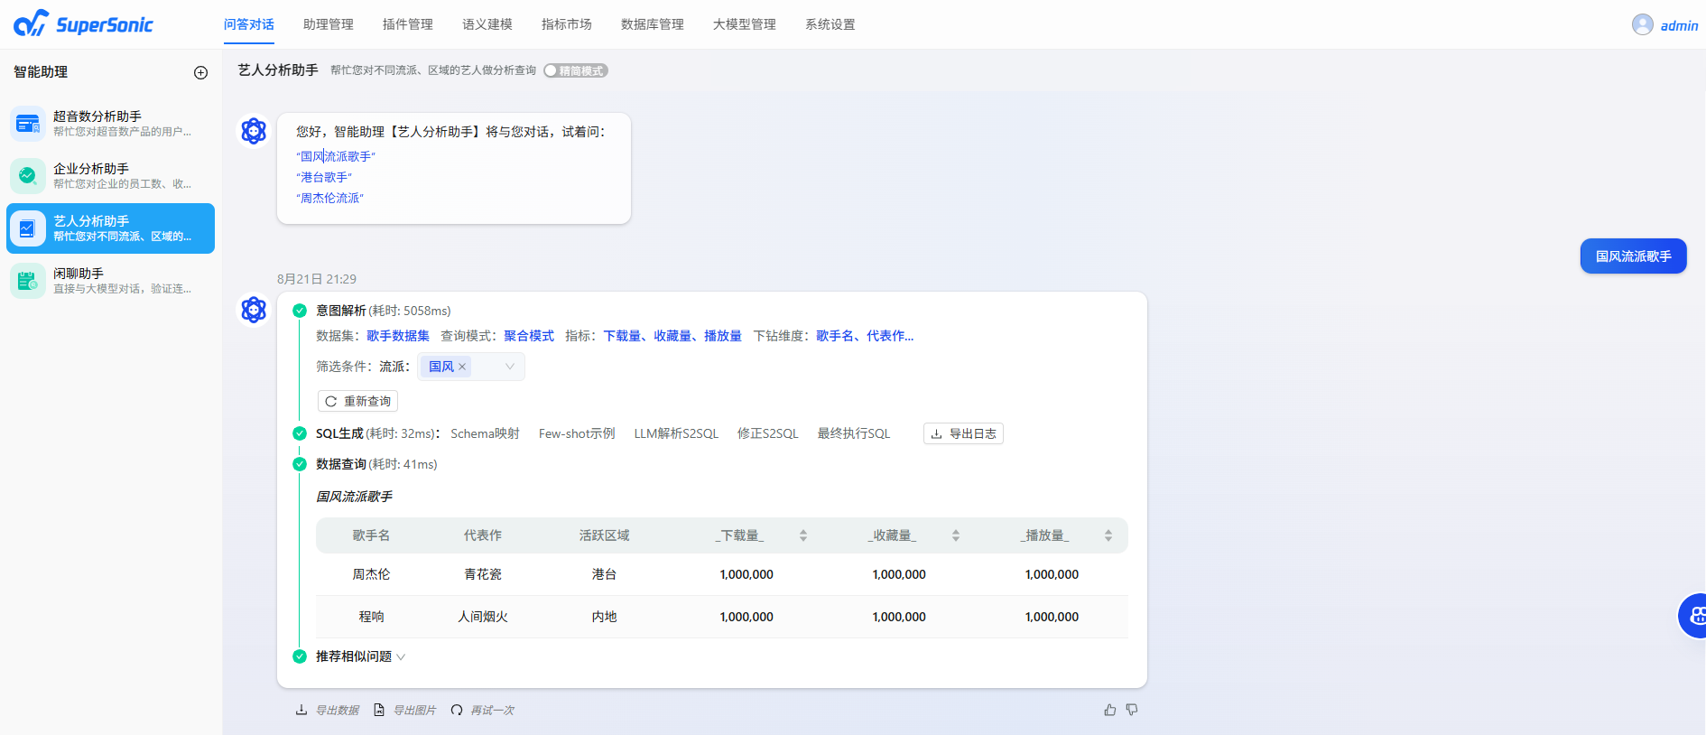
Task: Click the SQL生成 green check icon
Action: click(x=300, y=433)
